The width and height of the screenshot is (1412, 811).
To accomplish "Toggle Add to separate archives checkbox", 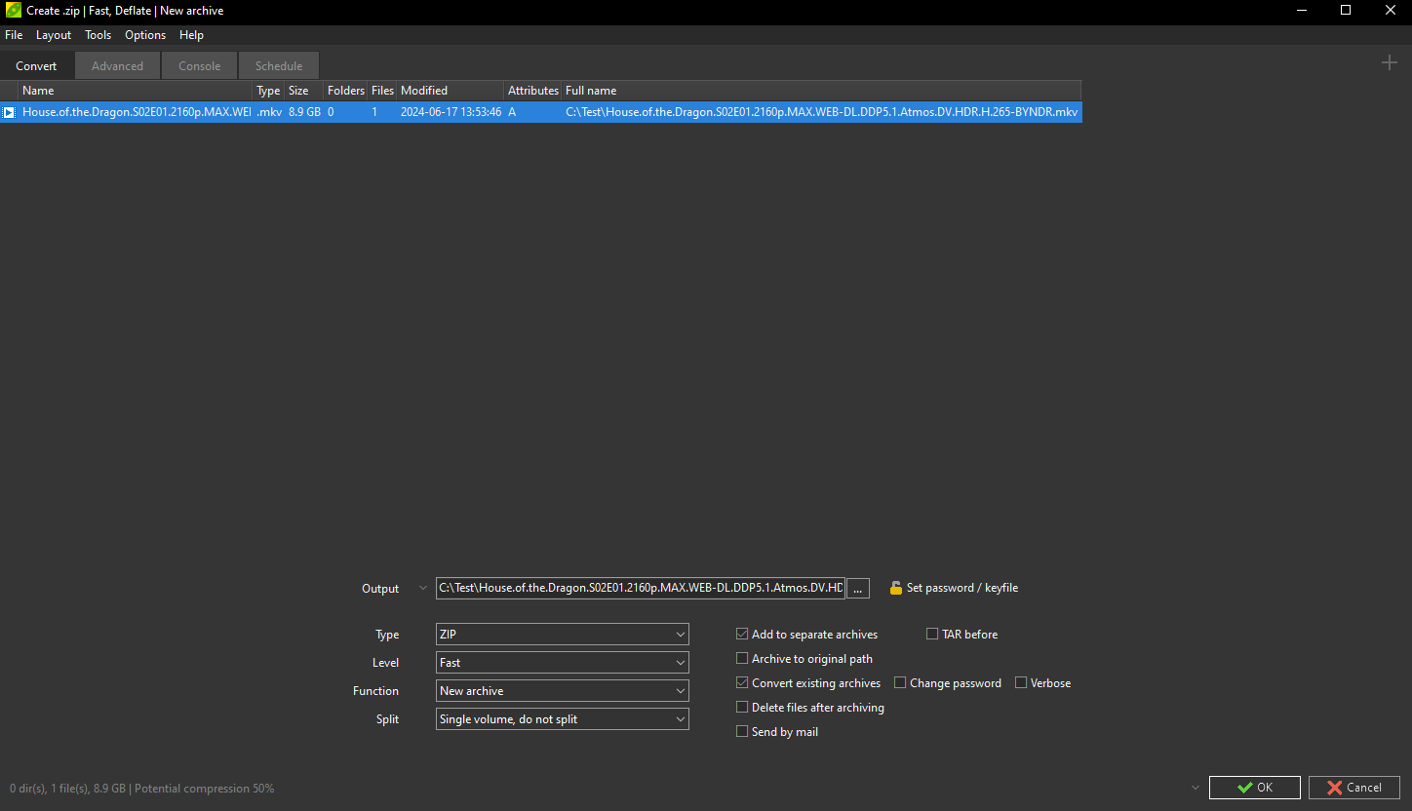I will pos(742,635).
